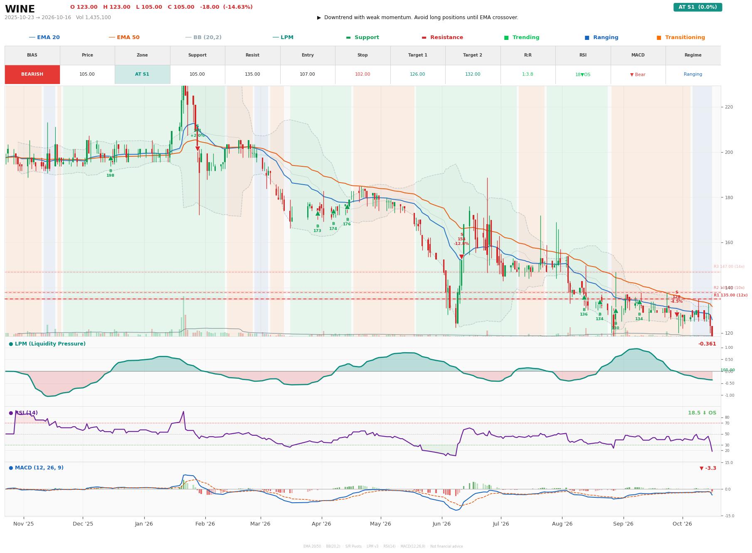Viewport: 752px width, 553px height.
Task: Click the buy marker labeled B 136
Action: pyautogui.click(x=584, y=297)
